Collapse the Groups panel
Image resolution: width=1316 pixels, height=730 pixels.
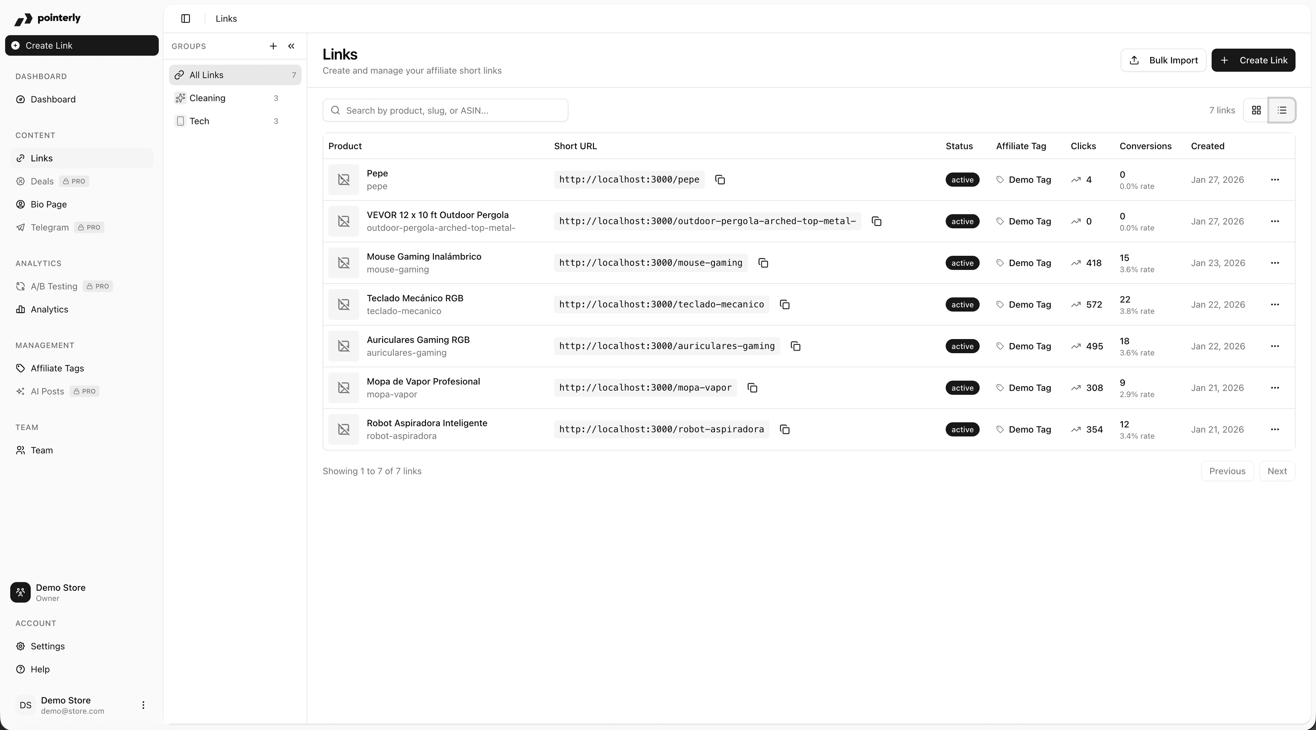pyautogui.click(x=291, y=46)
